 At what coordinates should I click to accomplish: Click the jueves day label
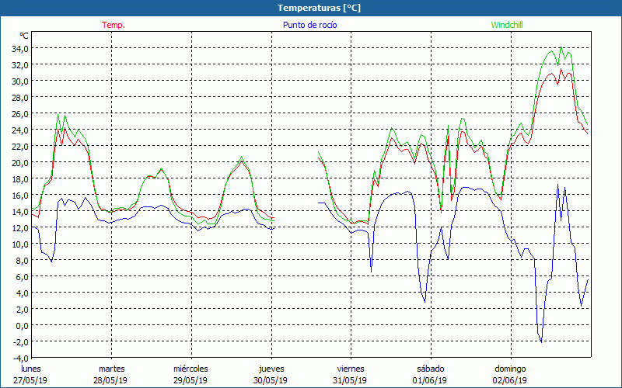point(271,369)
